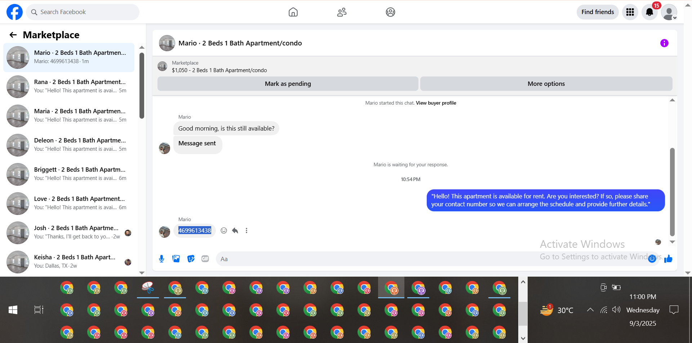Image resolution: width=692 pixels, height=343 pixels.
Task: Open Rana's conversation in the list
Action: 69,87
